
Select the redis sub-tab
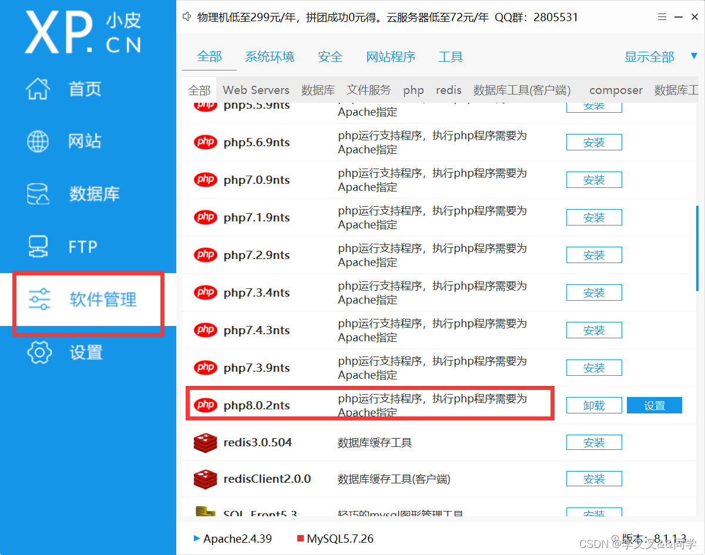449,90
